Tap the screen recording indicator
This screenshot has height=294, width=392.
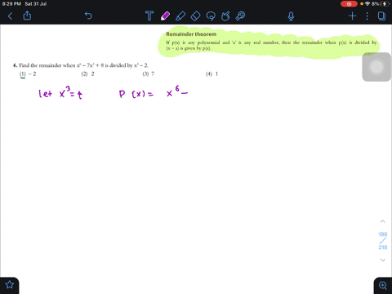coord(349,4)
